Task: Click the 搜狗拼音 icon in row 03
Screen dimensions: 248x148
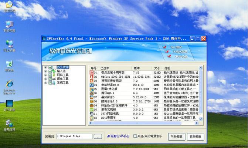Action: pos(92,81)
